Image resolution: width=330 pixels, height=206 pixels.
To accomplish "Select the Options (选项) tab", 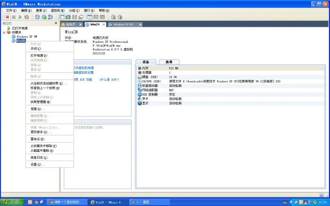I will pos(169,62).
